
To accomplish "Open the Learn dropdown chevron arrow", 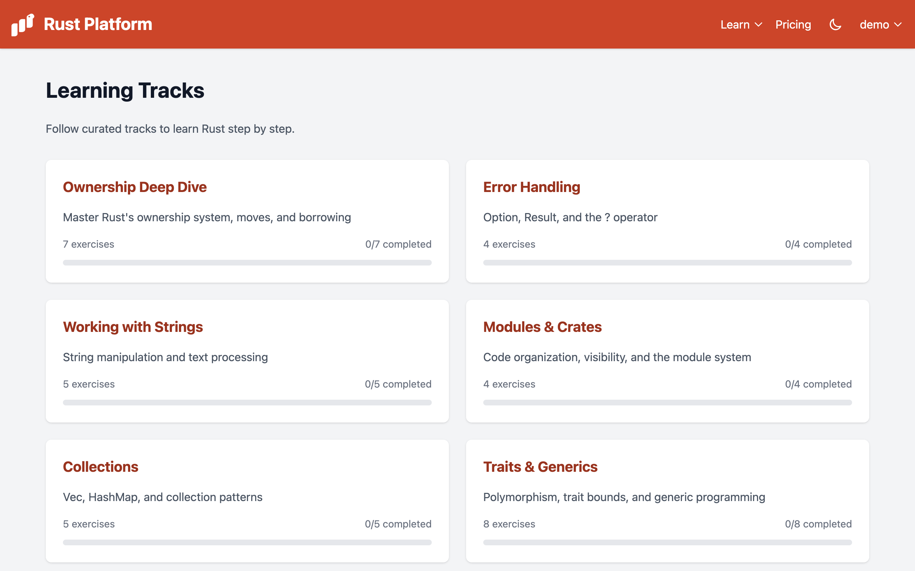I will point(759,24).
